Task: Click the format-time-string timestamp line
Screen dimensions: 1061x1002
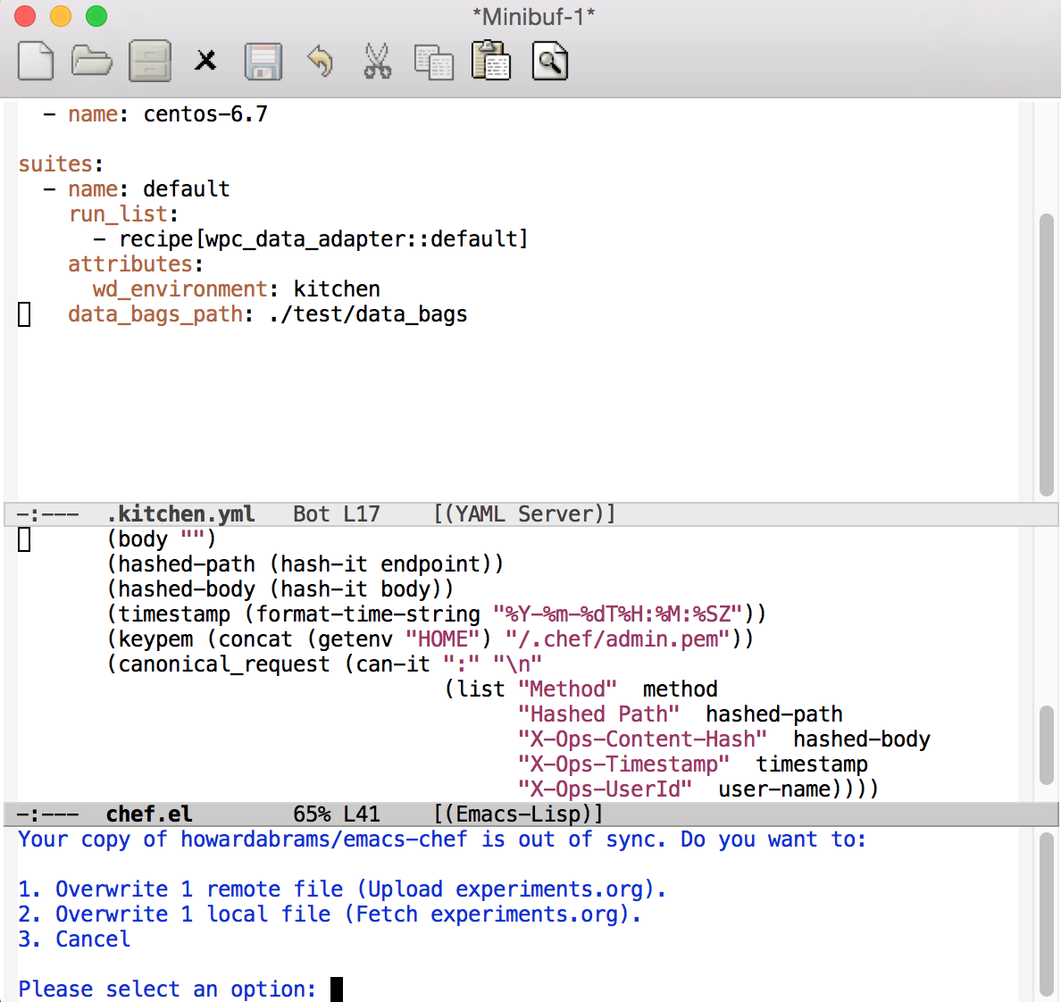Action: 437,614
